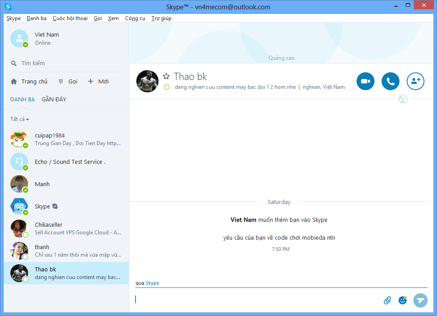Switch to the DANH BẠ tab
437x316 pixels.
coord(23,100)
